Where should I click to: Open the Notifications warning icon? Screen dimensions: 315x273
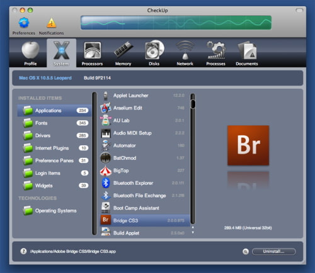(x=52, y=23)
